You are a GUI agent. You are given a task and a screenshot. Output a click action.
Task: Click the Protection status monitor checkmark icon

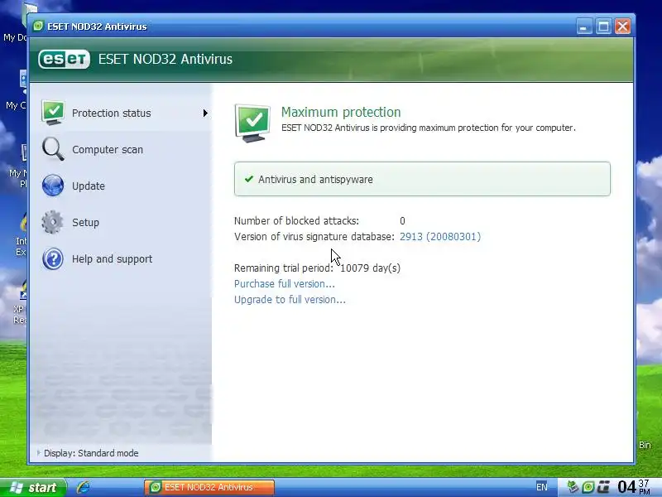[x=53, y=113]
